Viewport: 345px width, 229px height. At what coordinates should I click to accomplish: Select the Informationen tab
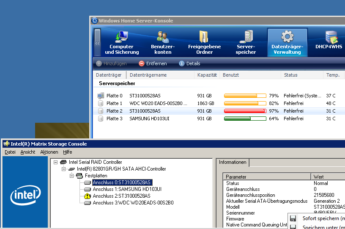point(233,162)
